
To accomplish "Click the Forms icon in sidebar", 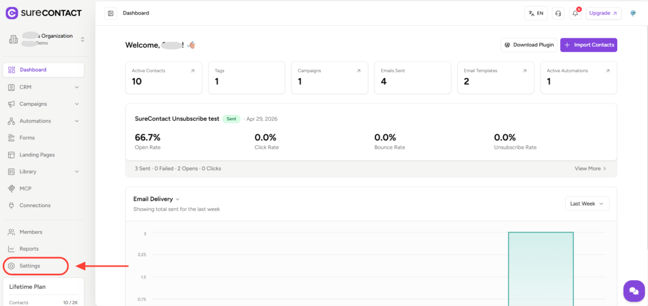I will pos(12,138).
